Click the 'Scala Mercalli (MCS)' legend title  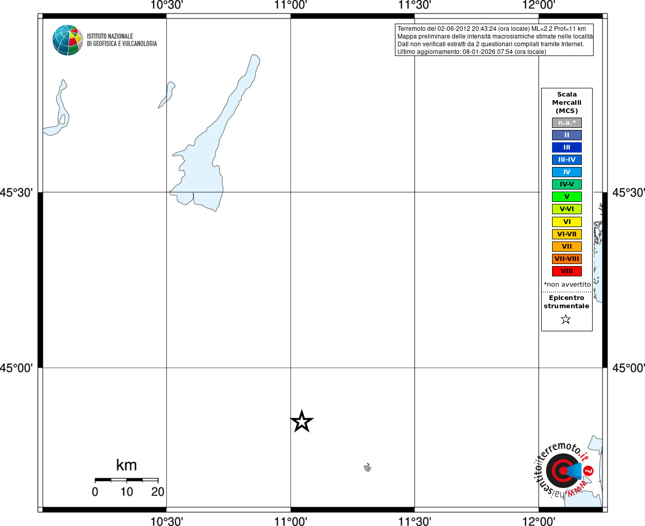(x=567, y=103)
